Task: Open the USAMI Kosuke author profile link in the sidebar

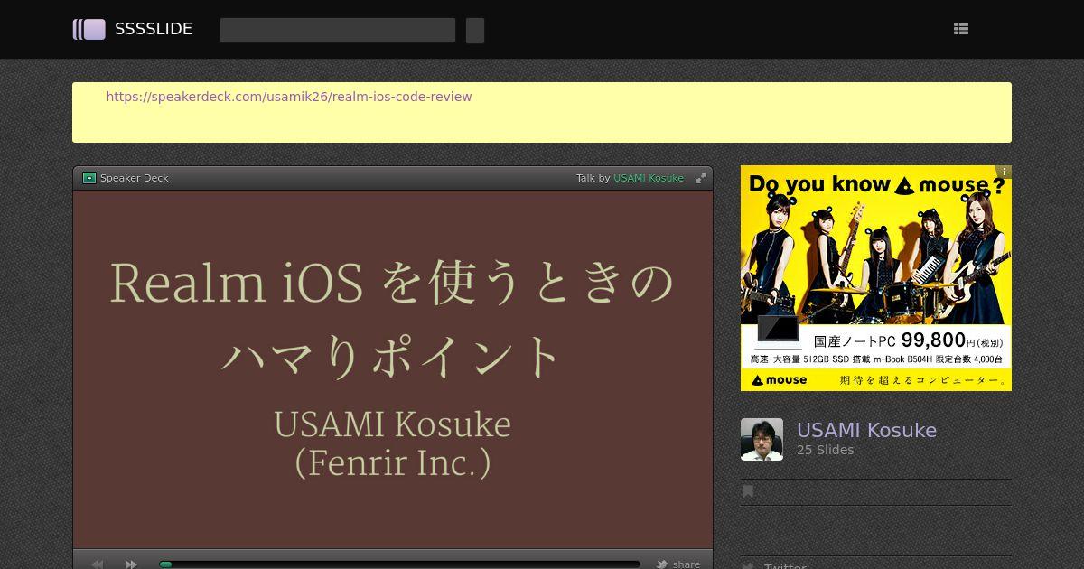Action: [866, 430]
